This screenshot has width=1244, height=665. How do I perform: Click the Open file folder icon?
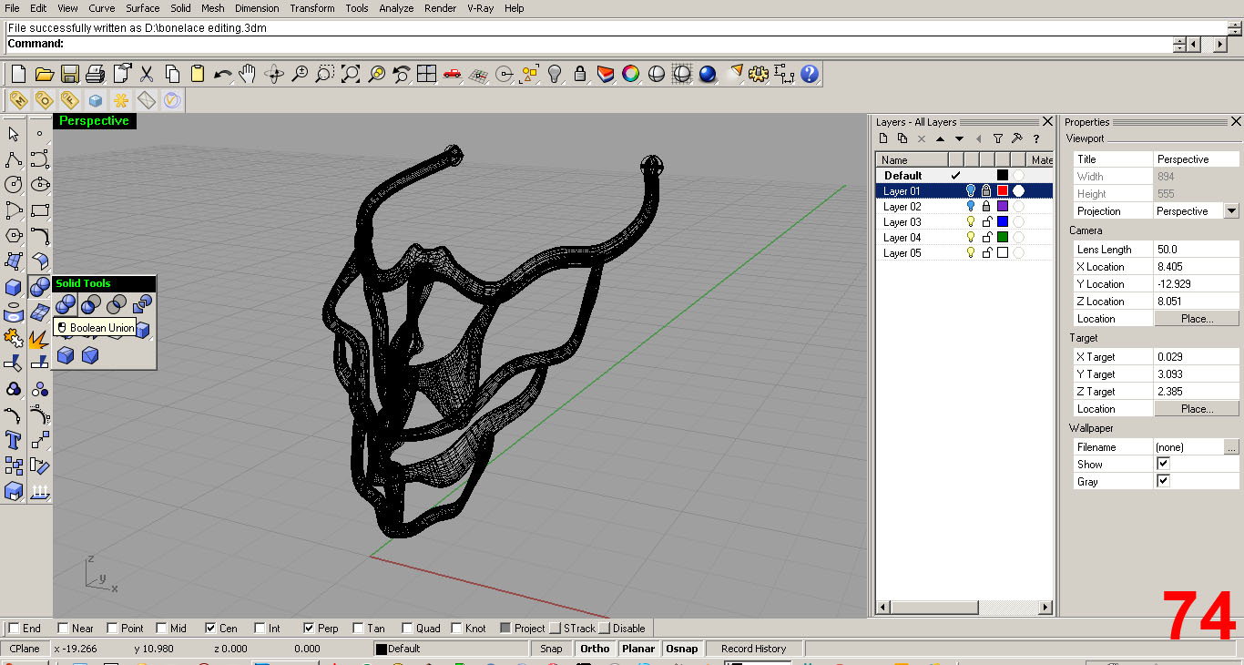coord(44,74)
